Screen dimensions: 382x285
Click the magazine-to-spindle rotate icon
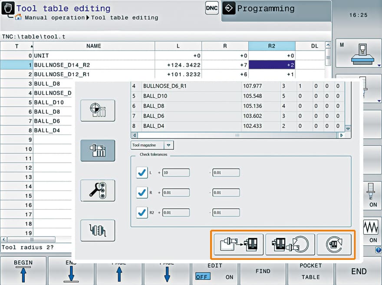(290, 245)
